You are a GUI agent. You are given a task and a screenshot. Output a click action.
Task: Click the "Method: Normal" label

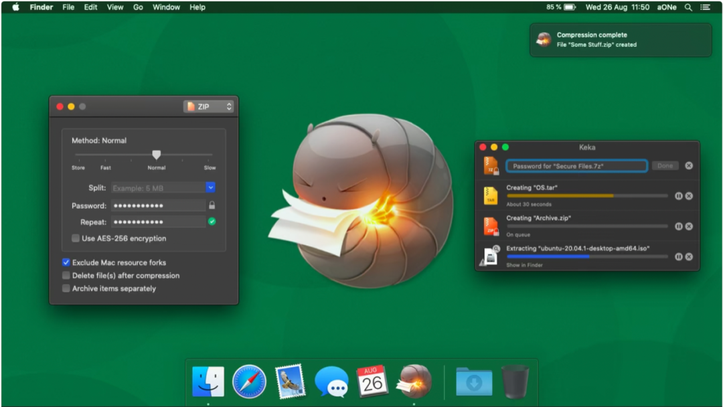point(98,141)
